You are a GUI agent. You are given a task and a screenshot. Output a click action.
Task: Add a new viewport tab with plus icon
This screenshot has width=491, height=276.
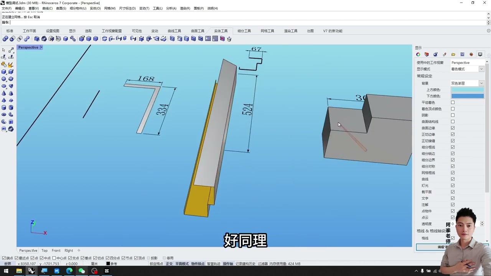pyautogui.click(x=79, y=250)
